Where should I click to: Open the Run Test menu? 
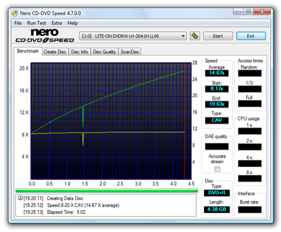37,23
